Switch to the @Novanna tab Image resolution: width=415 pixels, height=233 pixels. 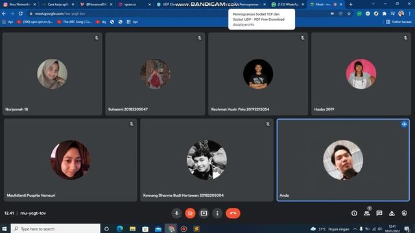point(97,5)
